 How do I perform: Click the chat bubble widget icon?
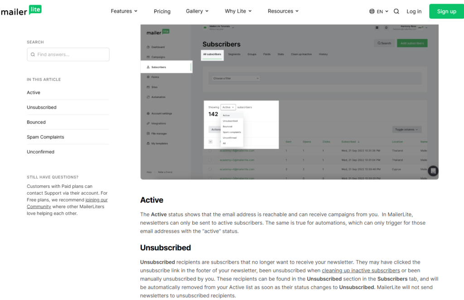pos(433,171)
